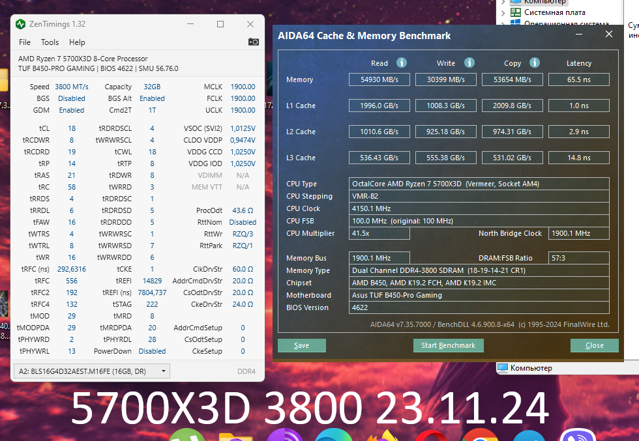Viewport: 639px width, 441px height.
Task: Click the Chipset AMD B450 field
Action: (x=479, y=283)
